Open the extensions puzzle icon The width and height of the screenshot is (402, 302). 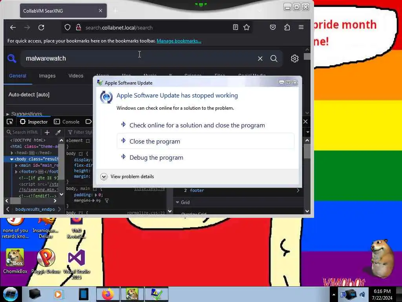287,27
